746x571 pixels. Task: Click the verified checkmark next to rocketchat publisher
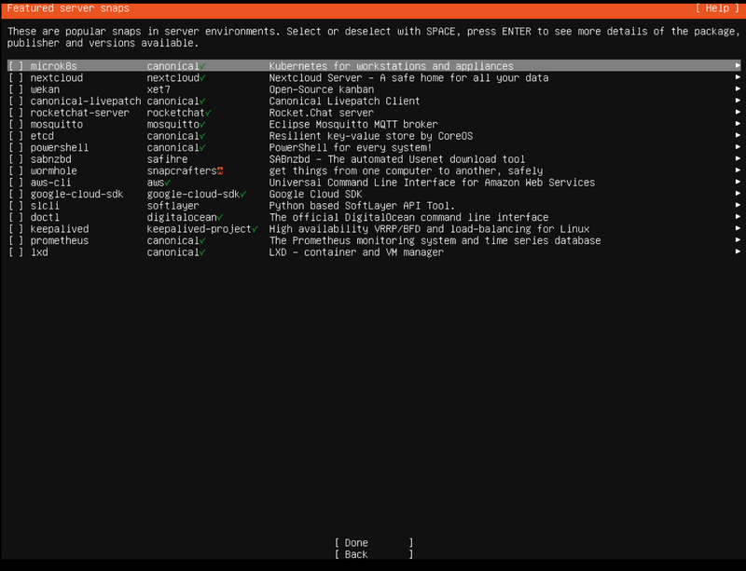coord(209,113)
